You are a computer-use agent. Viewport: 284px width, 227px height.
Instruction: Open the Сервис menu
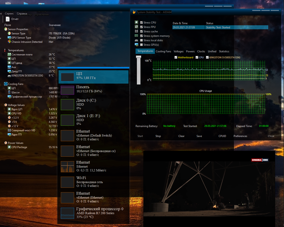9,13
